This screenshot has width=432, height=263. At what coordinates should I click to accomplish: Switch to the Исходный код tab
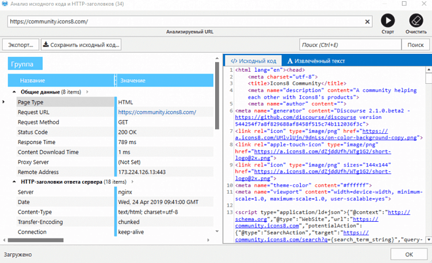pyautogui.click(x=253, y=61)
